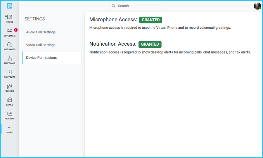The width and height of the screenshot is (263, 158).
Task: Click the green status dot on avatar
Action: pyautogui.click(x=260, y=8)
